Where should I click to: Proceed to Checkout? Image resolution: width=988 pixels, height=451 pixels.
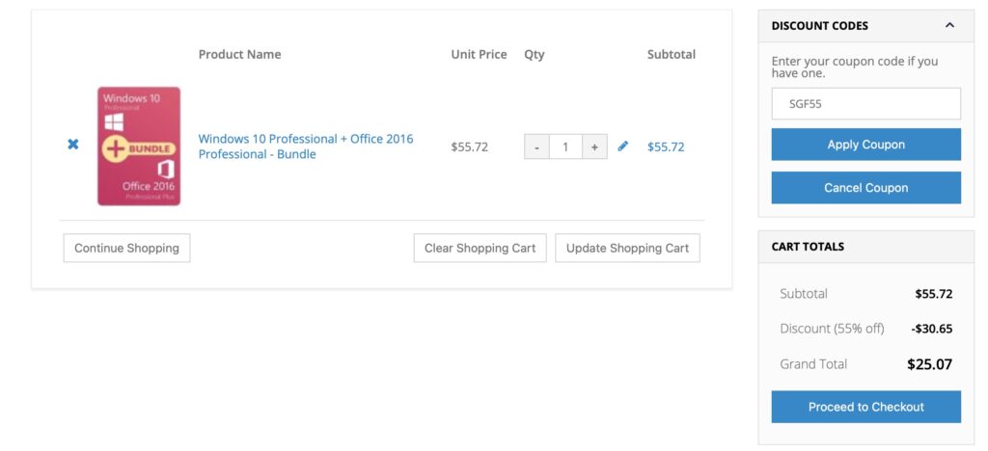click(865, 407)
